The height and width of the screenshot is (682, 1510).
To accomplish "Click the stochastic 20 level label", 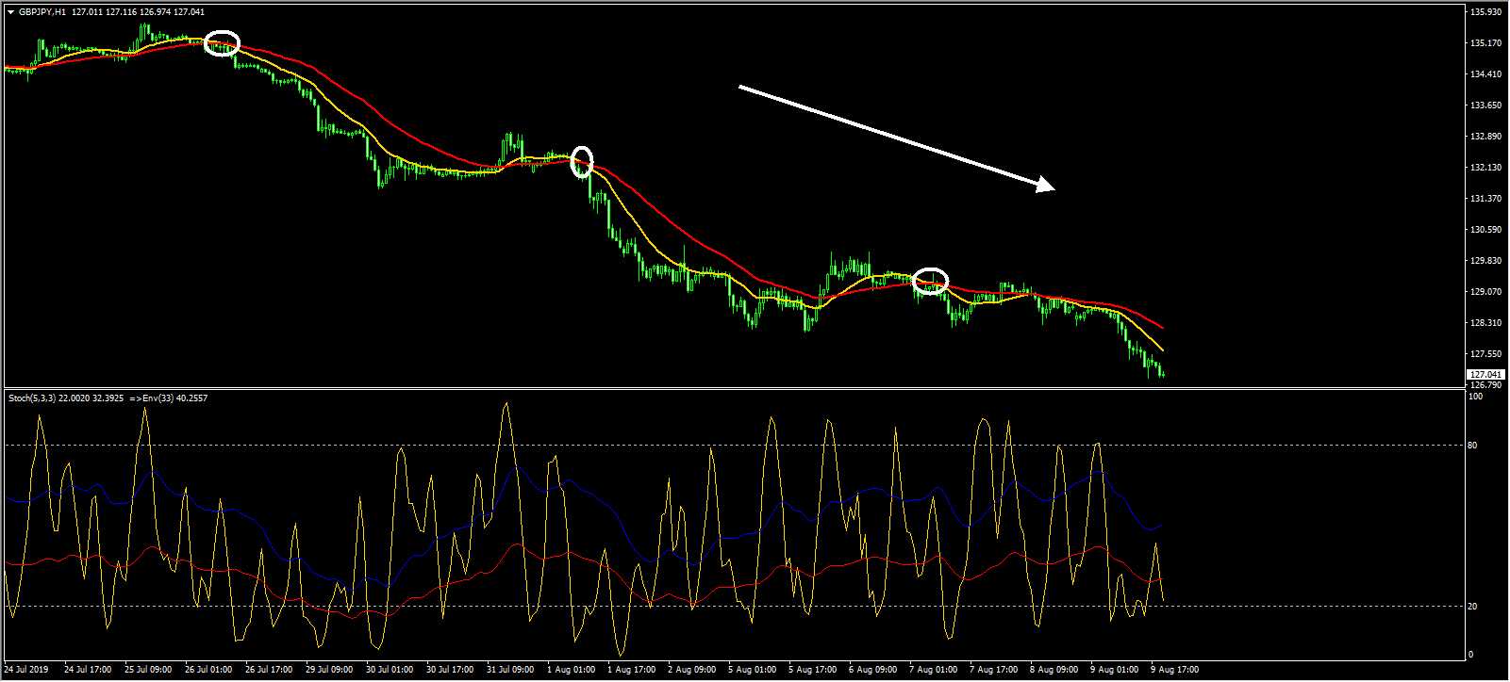I will (1473, 607).
